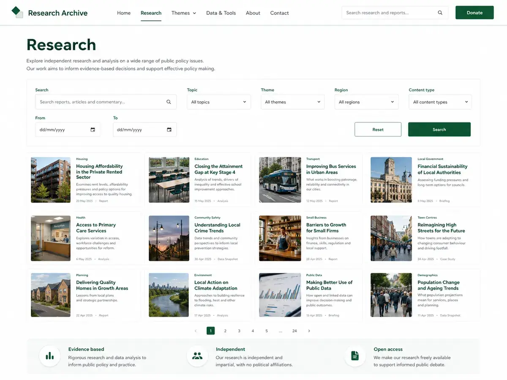Open Financial Sustainability of Local Authorities
Viewport: 507px width, 380px height.
coord(442,169)
